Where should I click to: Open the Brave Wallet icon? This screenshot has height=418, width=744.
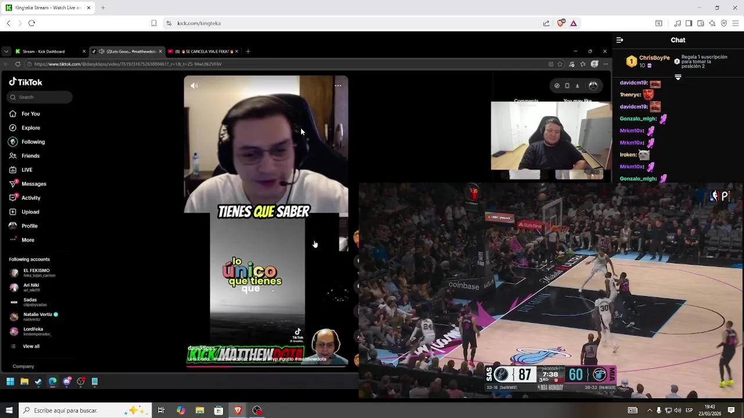pos(700,23)
